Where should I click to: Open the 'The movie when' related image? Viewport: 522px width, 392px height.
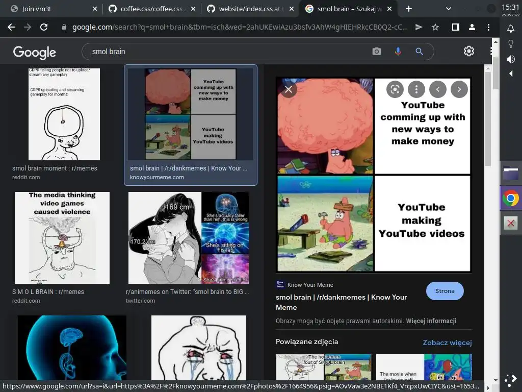424,367
